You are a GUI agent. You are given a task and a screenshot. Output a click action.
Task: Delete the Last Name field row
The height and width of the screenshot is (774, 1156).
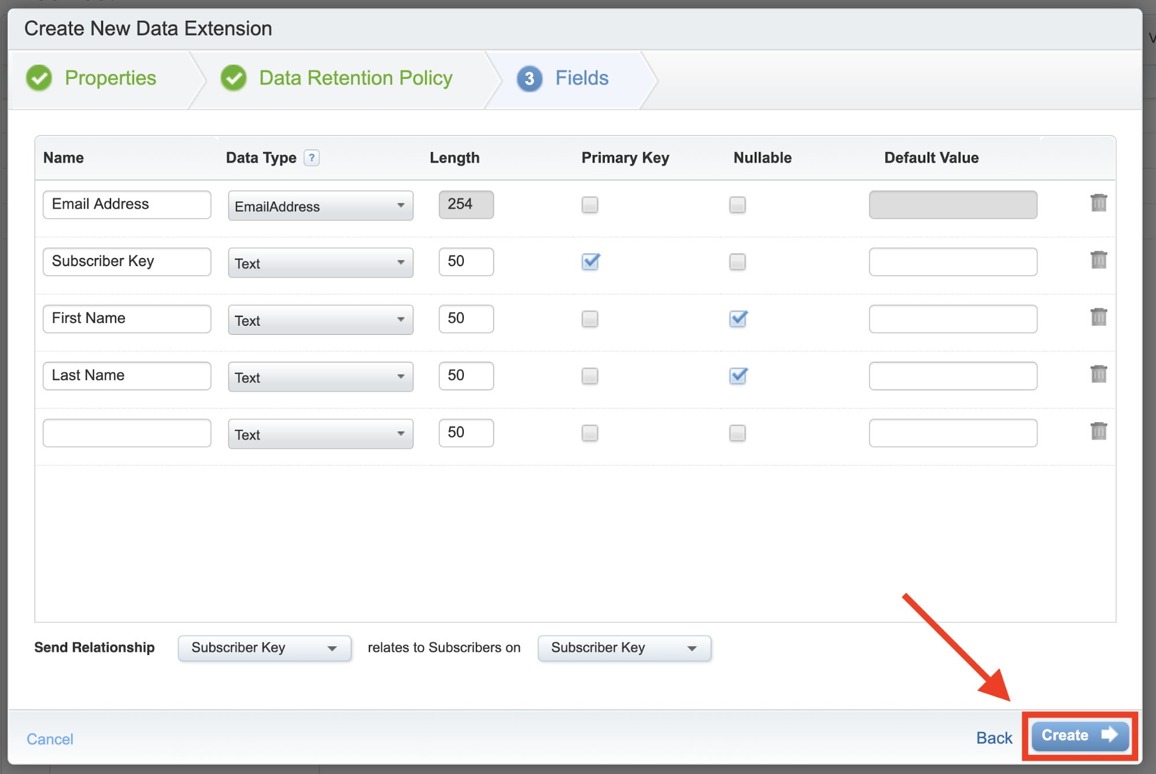click(1098, 374)
